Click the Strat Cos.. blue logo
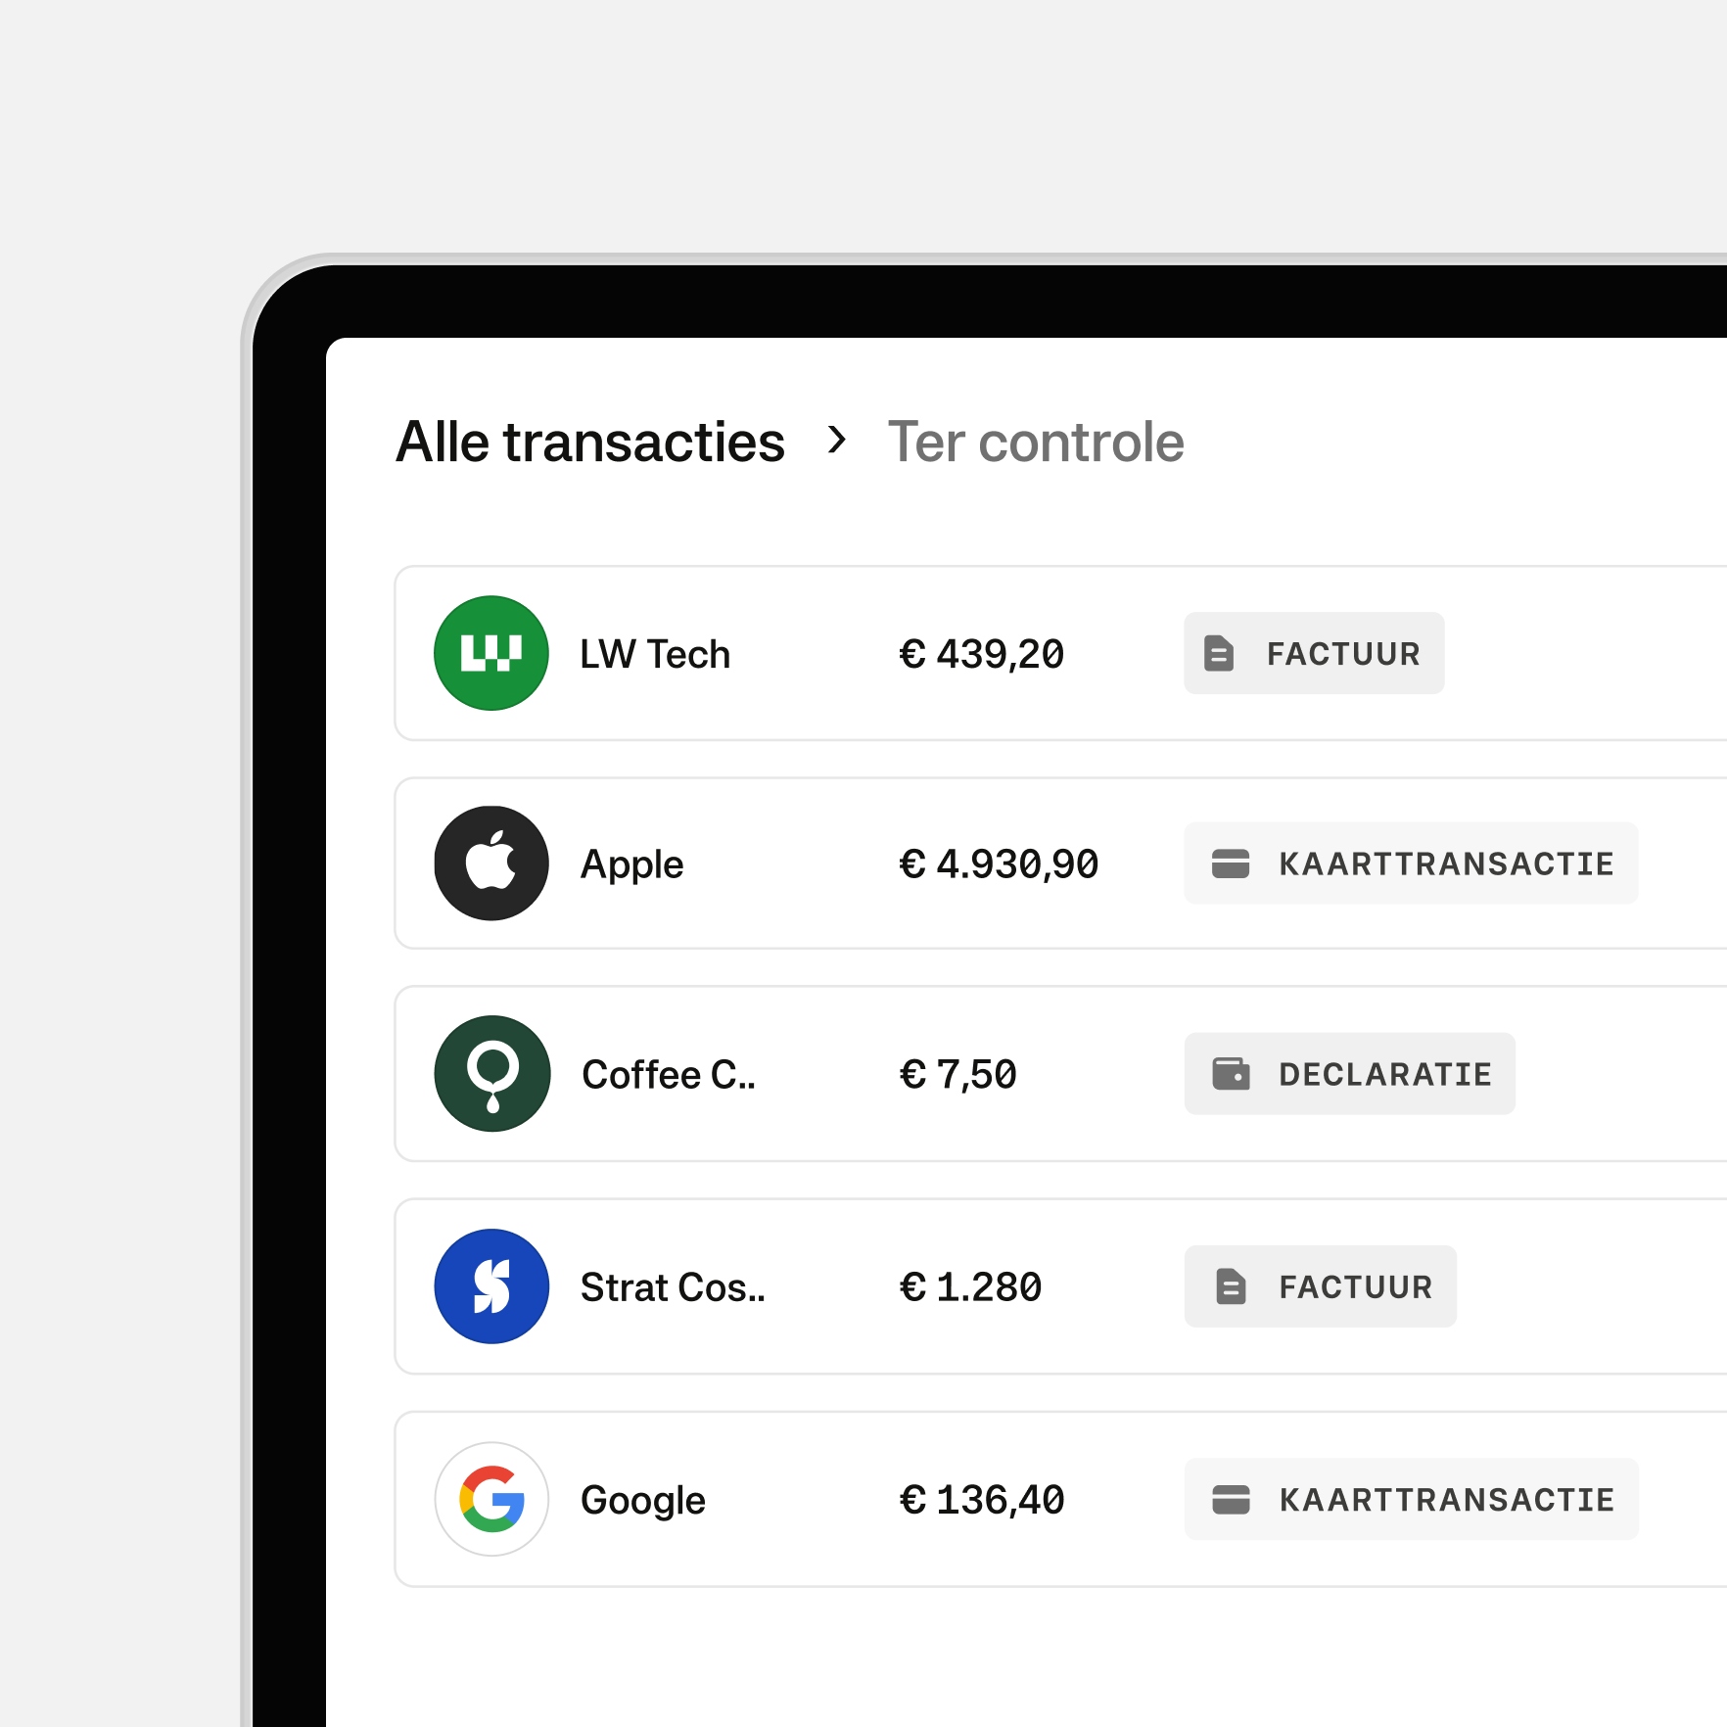The width and height of the screenshot is (1727, 1727). click(490, 1286)
